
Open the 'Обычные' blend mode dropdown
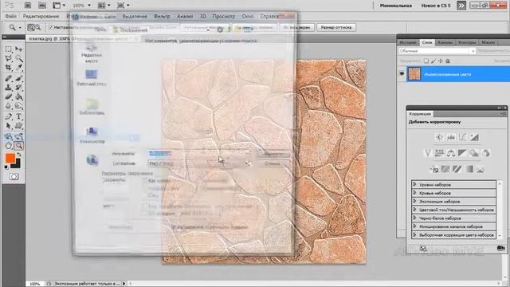[x=437, y=51]
